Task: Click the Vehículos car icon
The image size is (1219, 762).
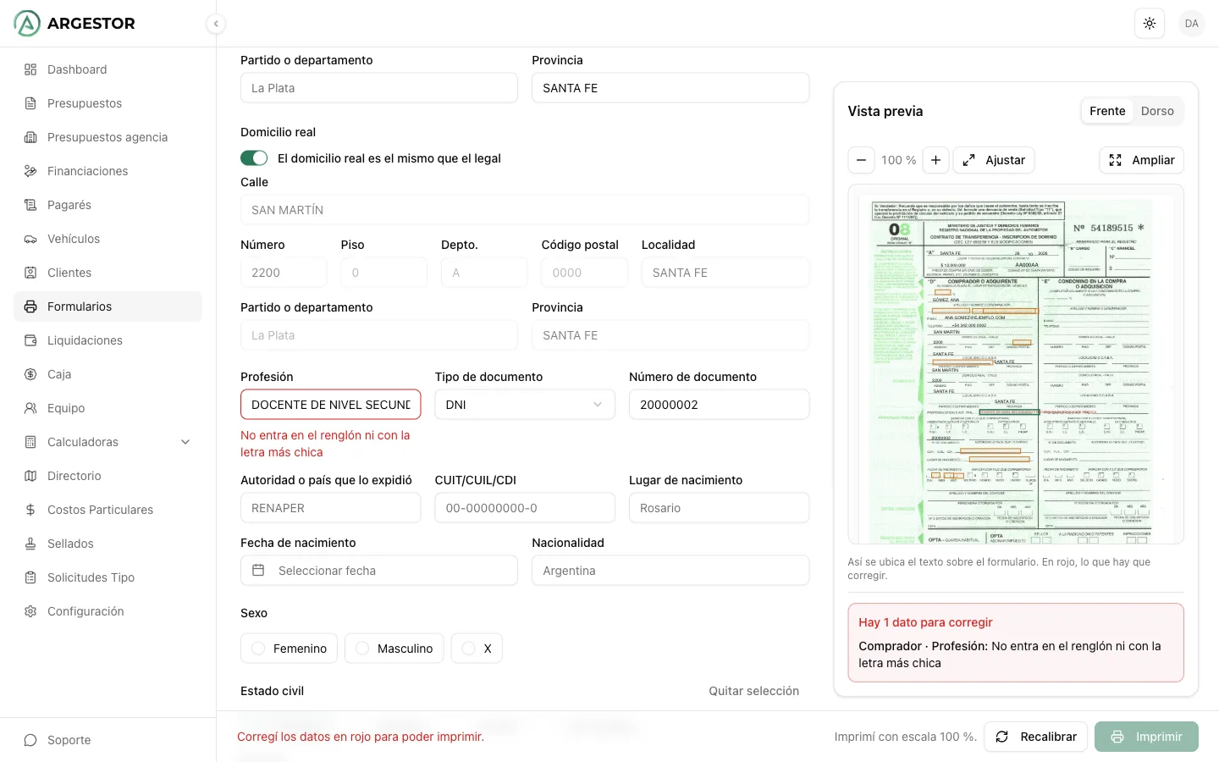Action: [x=30, y=239]
